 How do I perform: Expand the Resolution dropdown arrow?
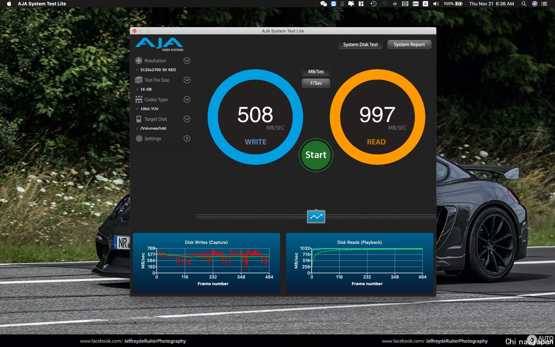(x=187, y=60)
